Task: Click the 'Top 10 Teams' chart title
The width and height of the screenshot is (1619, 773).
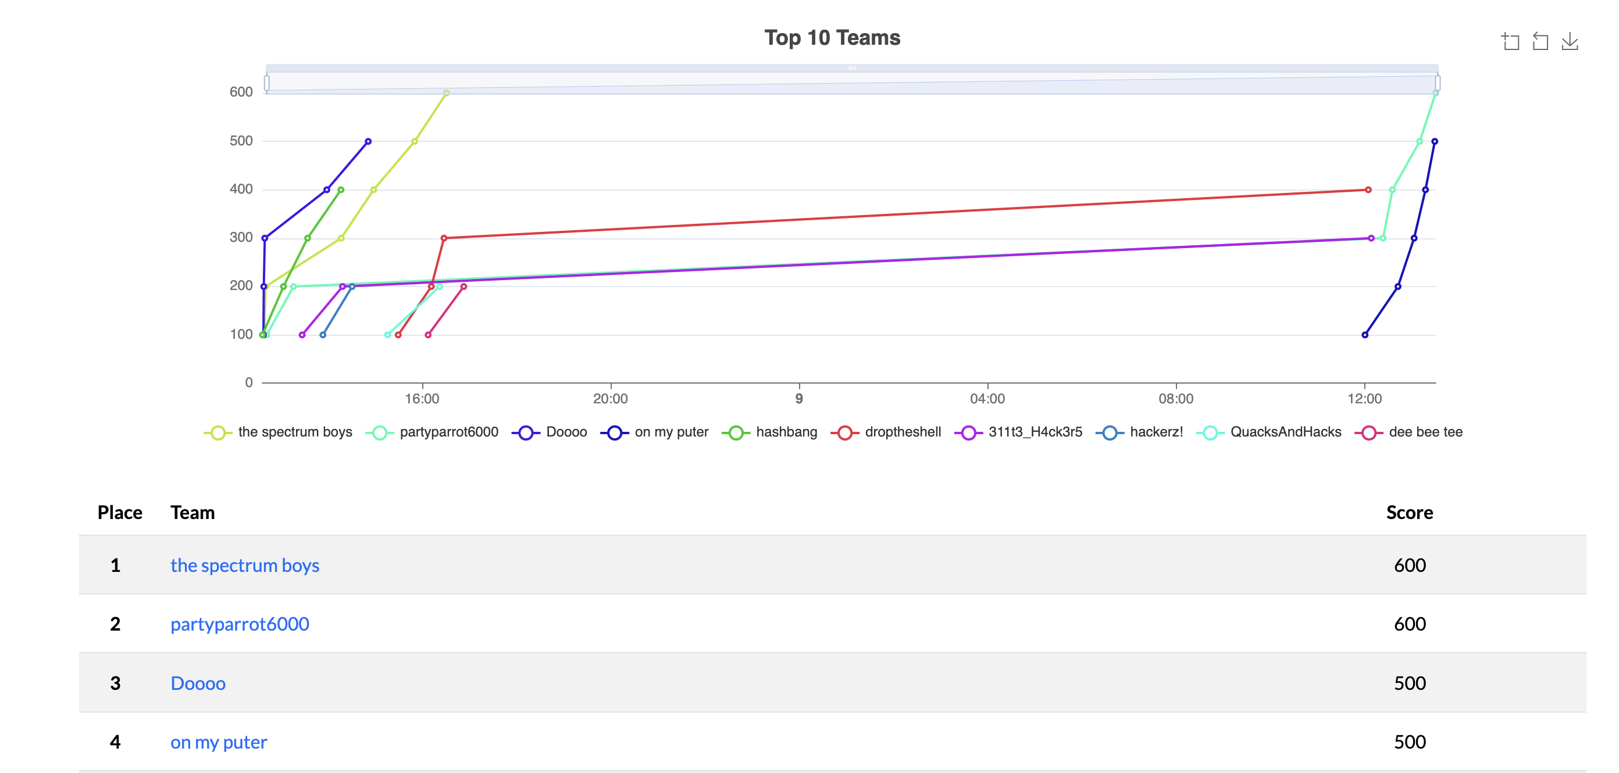Action: (x=832, y=38)
